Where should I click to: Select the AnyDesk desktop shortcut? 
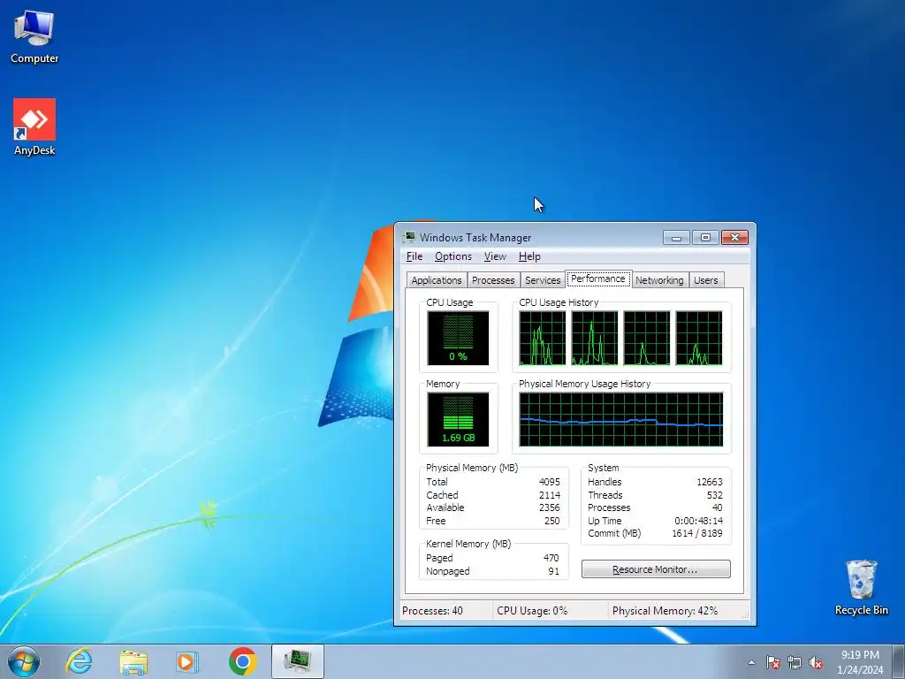(x=34, y=127)
